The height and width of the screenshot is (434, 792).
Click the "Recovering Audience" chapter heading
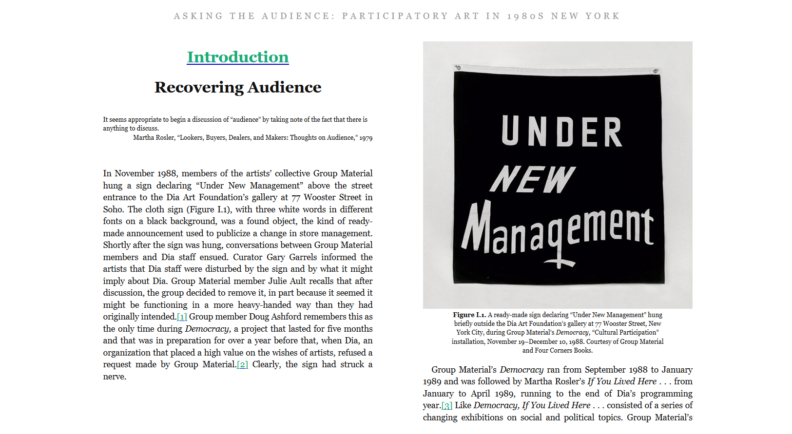click(238, 87)
